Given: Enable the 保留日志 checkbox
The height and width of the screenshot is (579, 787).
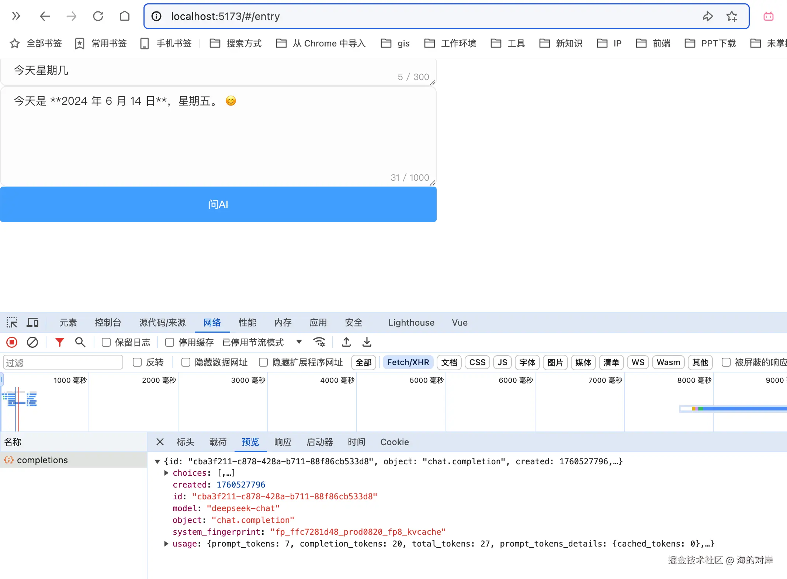Looking at the screenshot, I should tap(106, 343).
